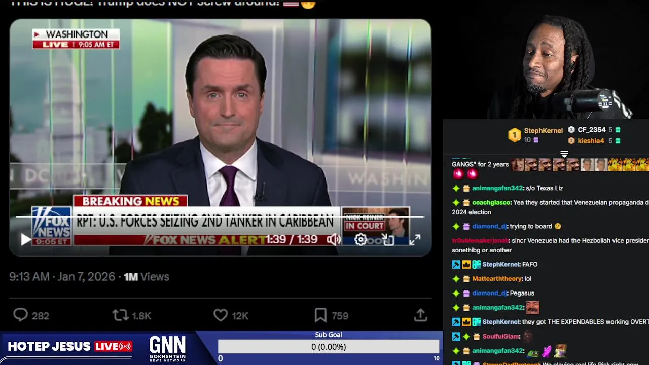Click the gold number 1 leaderboard badge
The image size is (649, 365).
coord(515,135)
